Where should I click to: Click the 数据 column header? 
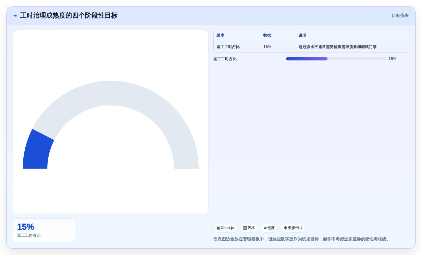267,35
